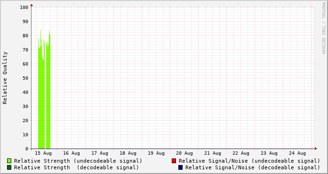Click the first green signal strength bar
The height and width of the screenshot is (174, 328).
pyautogui.click(x=41, y=94)
